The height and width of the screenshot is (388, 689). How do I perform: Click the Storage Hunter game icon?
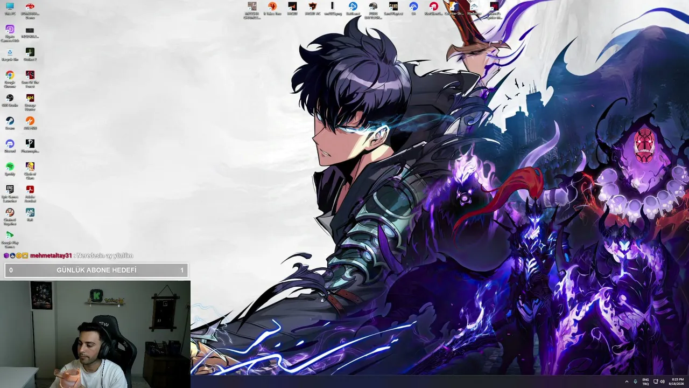pyautogui.click(x=30, y=102)
